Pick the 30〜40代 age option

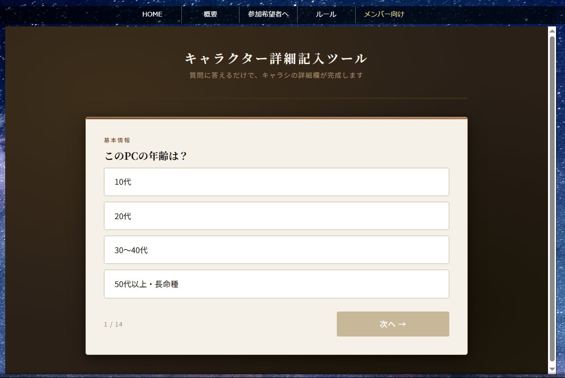click(x=276, y=250)
